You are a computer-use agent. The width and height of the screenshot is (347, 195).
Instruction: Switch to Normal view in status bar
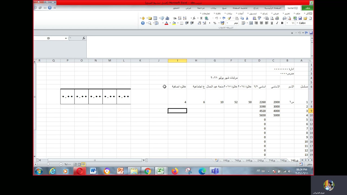[x=83, y=164]
